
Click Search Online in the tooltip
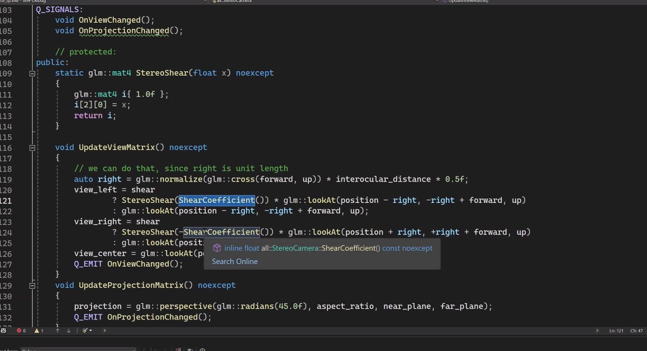[235, 262]
